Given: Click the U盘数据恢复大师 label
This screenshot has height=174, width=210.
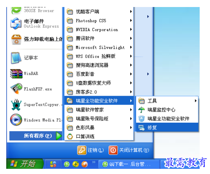Looking at the screenshot, I should [x=93, y=83].
